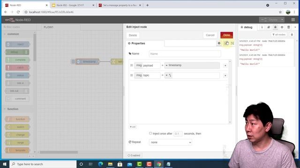Image resolution: width=300 pixels, height=168 pixels.
Task: Open Task View from the taskbar
Action: [90, 164]
